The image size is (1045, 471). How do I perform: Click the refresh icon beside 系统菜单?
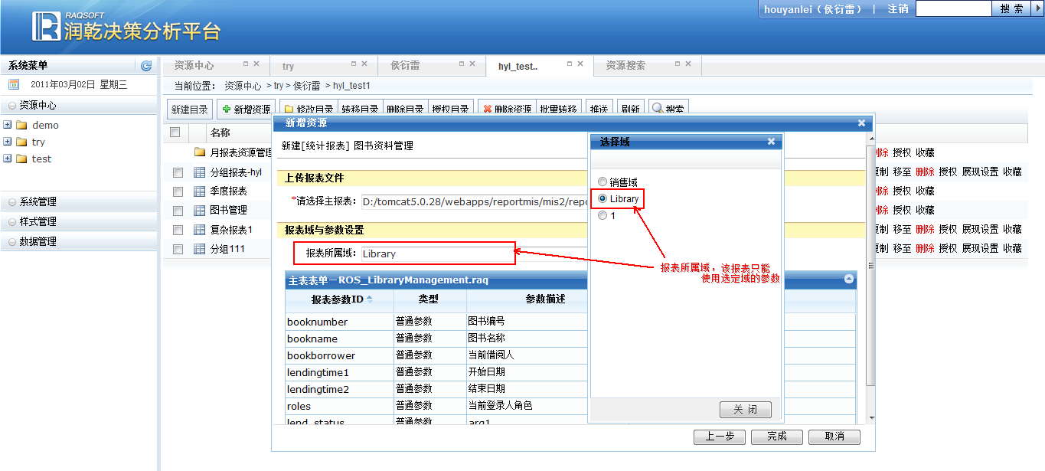[x=146, y=66]
